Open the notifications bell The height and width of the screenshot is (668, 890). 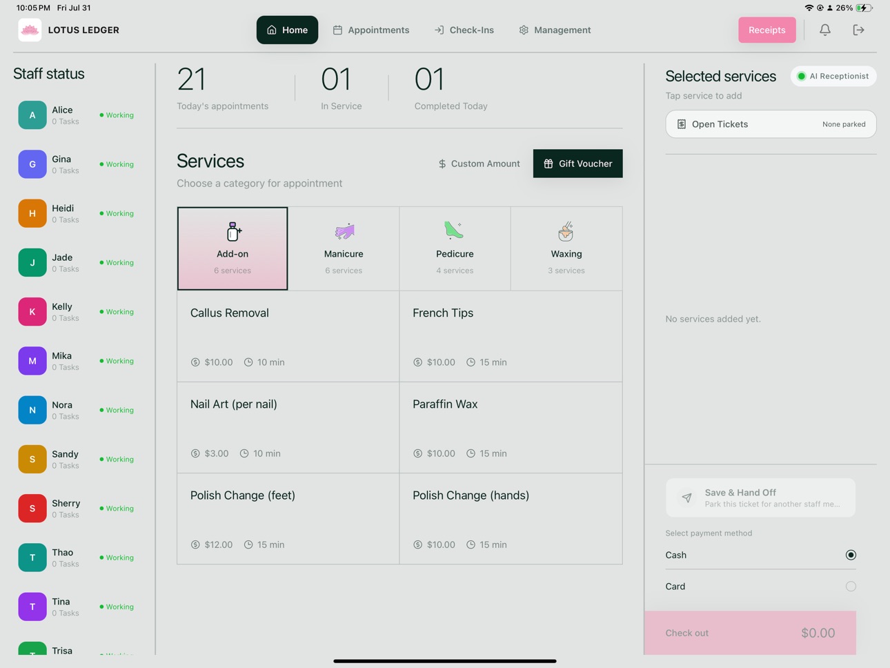(825, 30)
